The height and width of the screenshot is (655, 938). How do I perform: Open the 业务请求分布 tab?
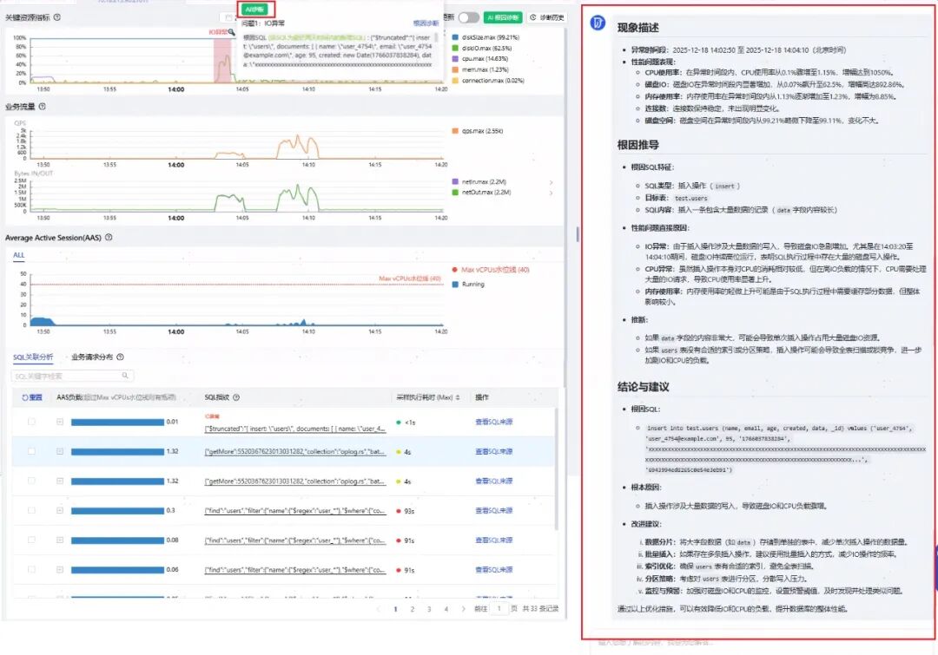coord(92,357)
